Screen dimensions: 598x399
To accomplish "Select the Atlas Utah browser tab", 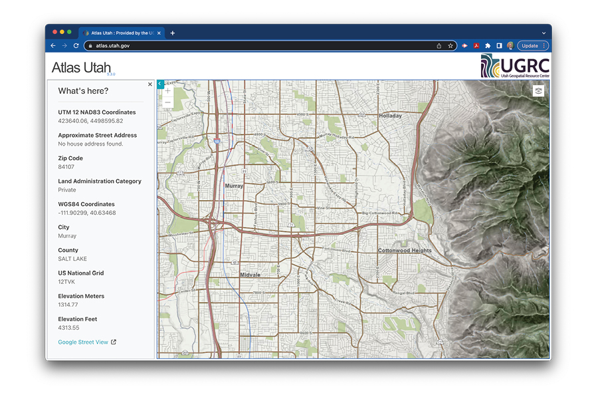I will coord(122,33).
